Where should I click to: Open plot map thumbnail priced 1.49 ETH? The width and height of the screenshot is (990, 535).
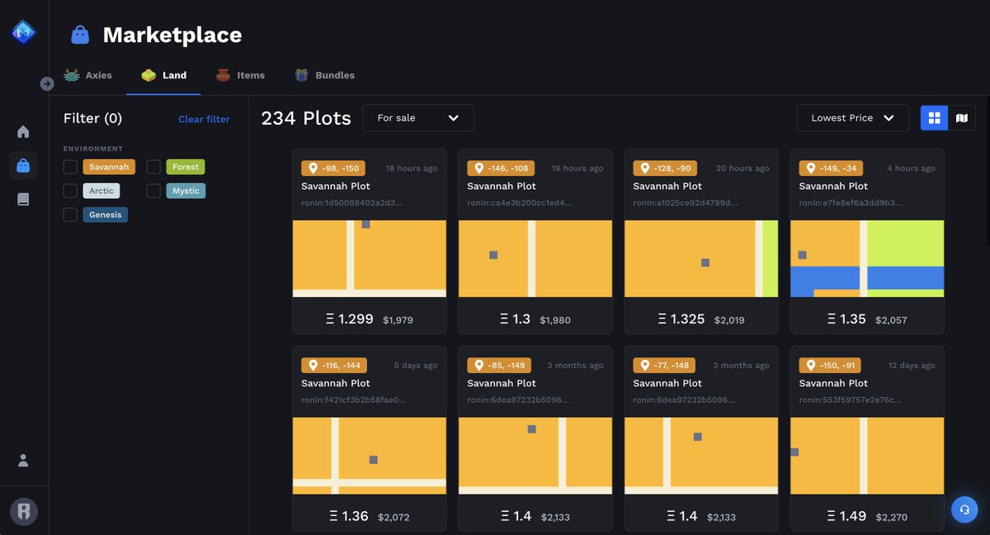867,456
